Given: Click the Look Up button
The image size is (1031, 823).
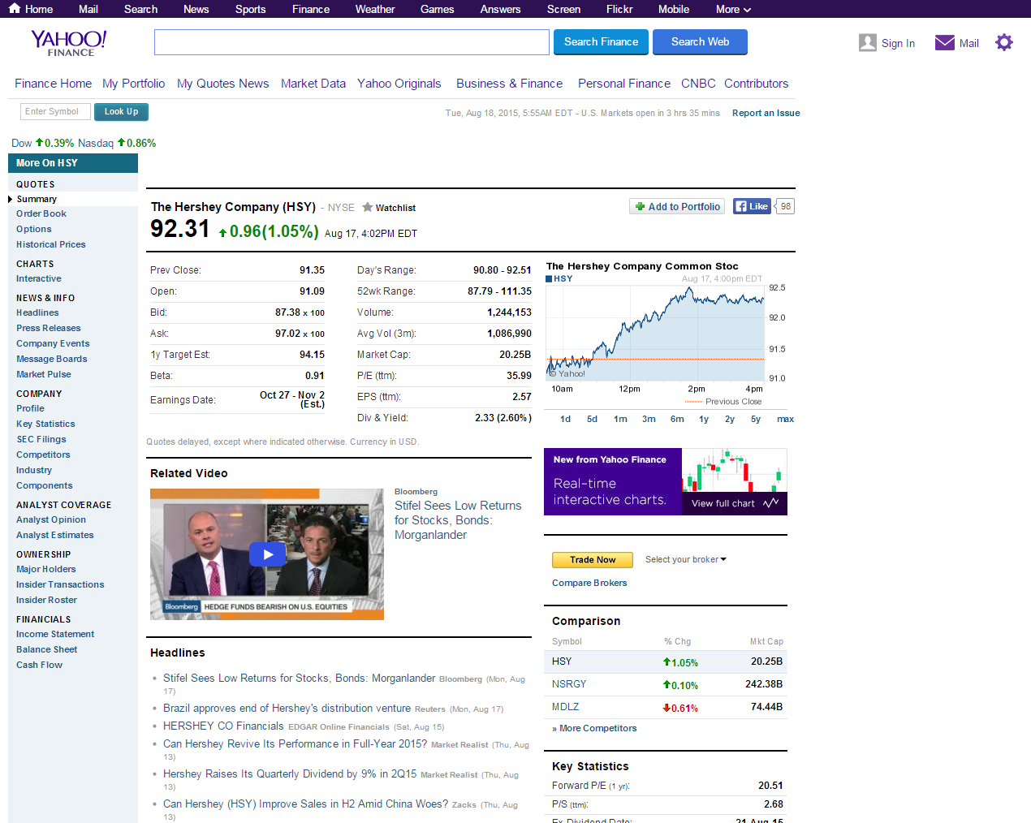Looking at the screenshot, I should click(121, 112).
